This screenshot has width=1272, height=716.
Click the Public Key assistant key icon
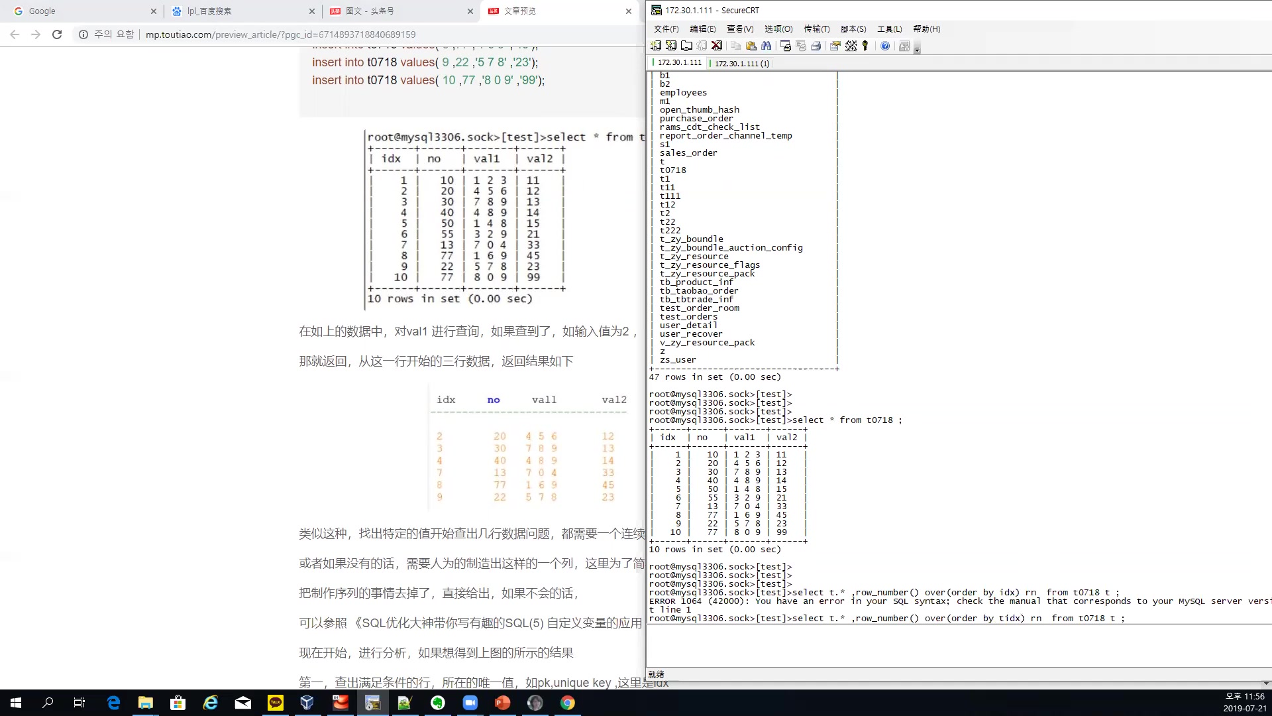click(865, 46)
